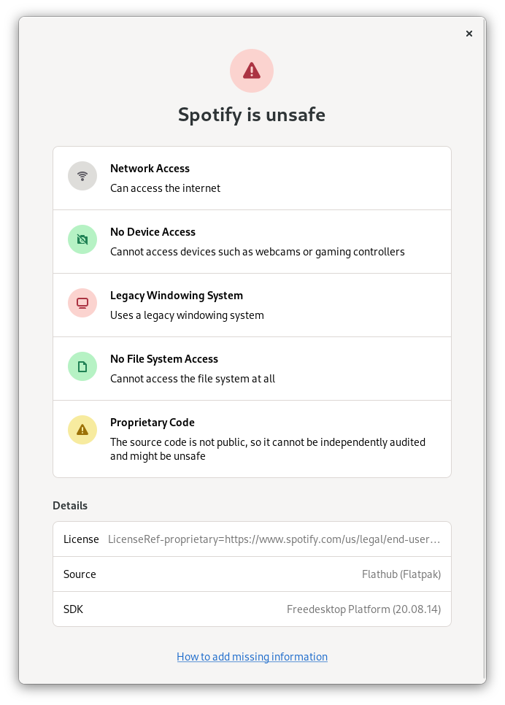The width and height of the screenshot is (505, 705).
Task: Close the Spotify safety dialog
Action: (x=469, y=34)
